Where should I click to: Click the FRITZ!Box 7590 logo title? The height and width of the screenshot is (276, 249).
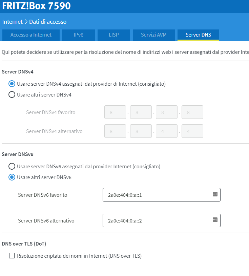(x=37, y=6)
